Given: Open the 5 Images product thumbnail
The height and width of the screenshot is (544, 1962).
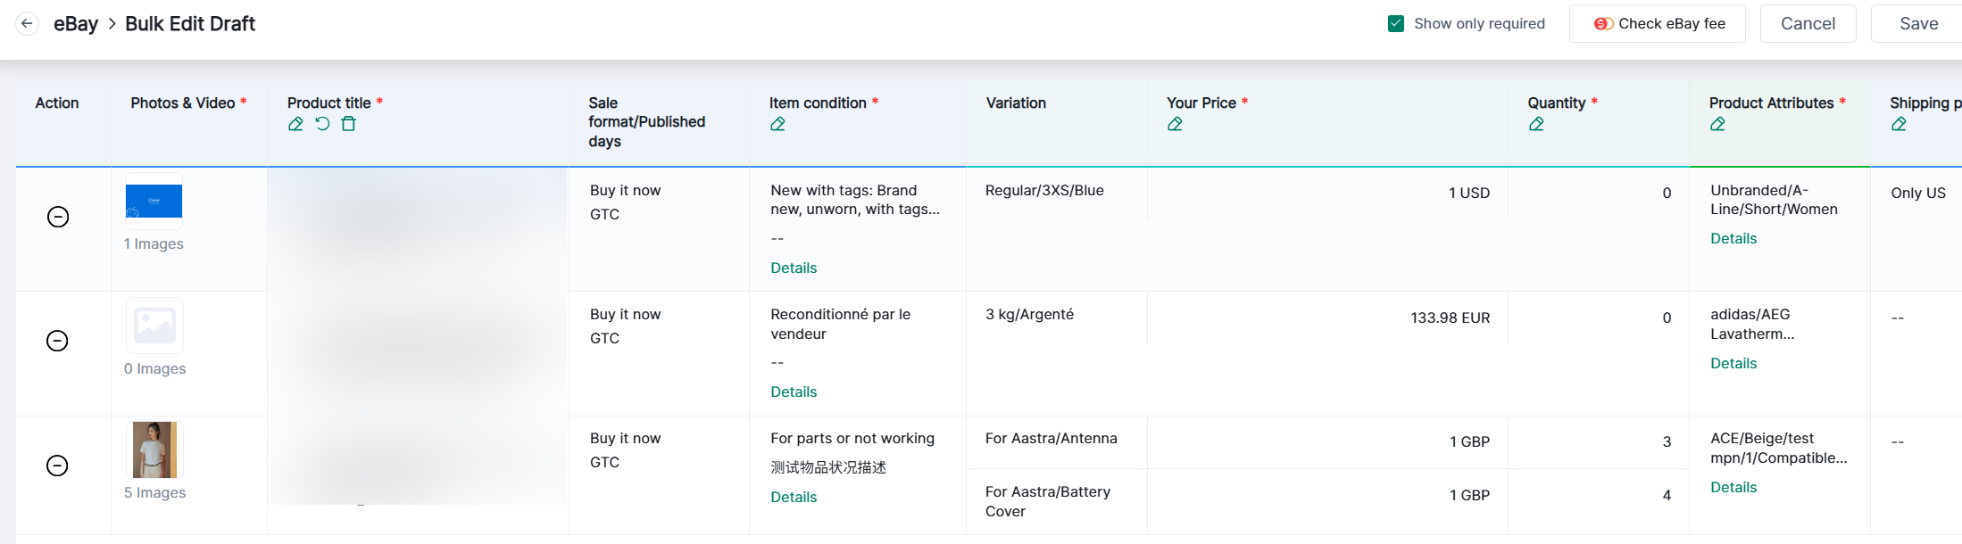Looking at the screenshot, I should tap(154, 449).
